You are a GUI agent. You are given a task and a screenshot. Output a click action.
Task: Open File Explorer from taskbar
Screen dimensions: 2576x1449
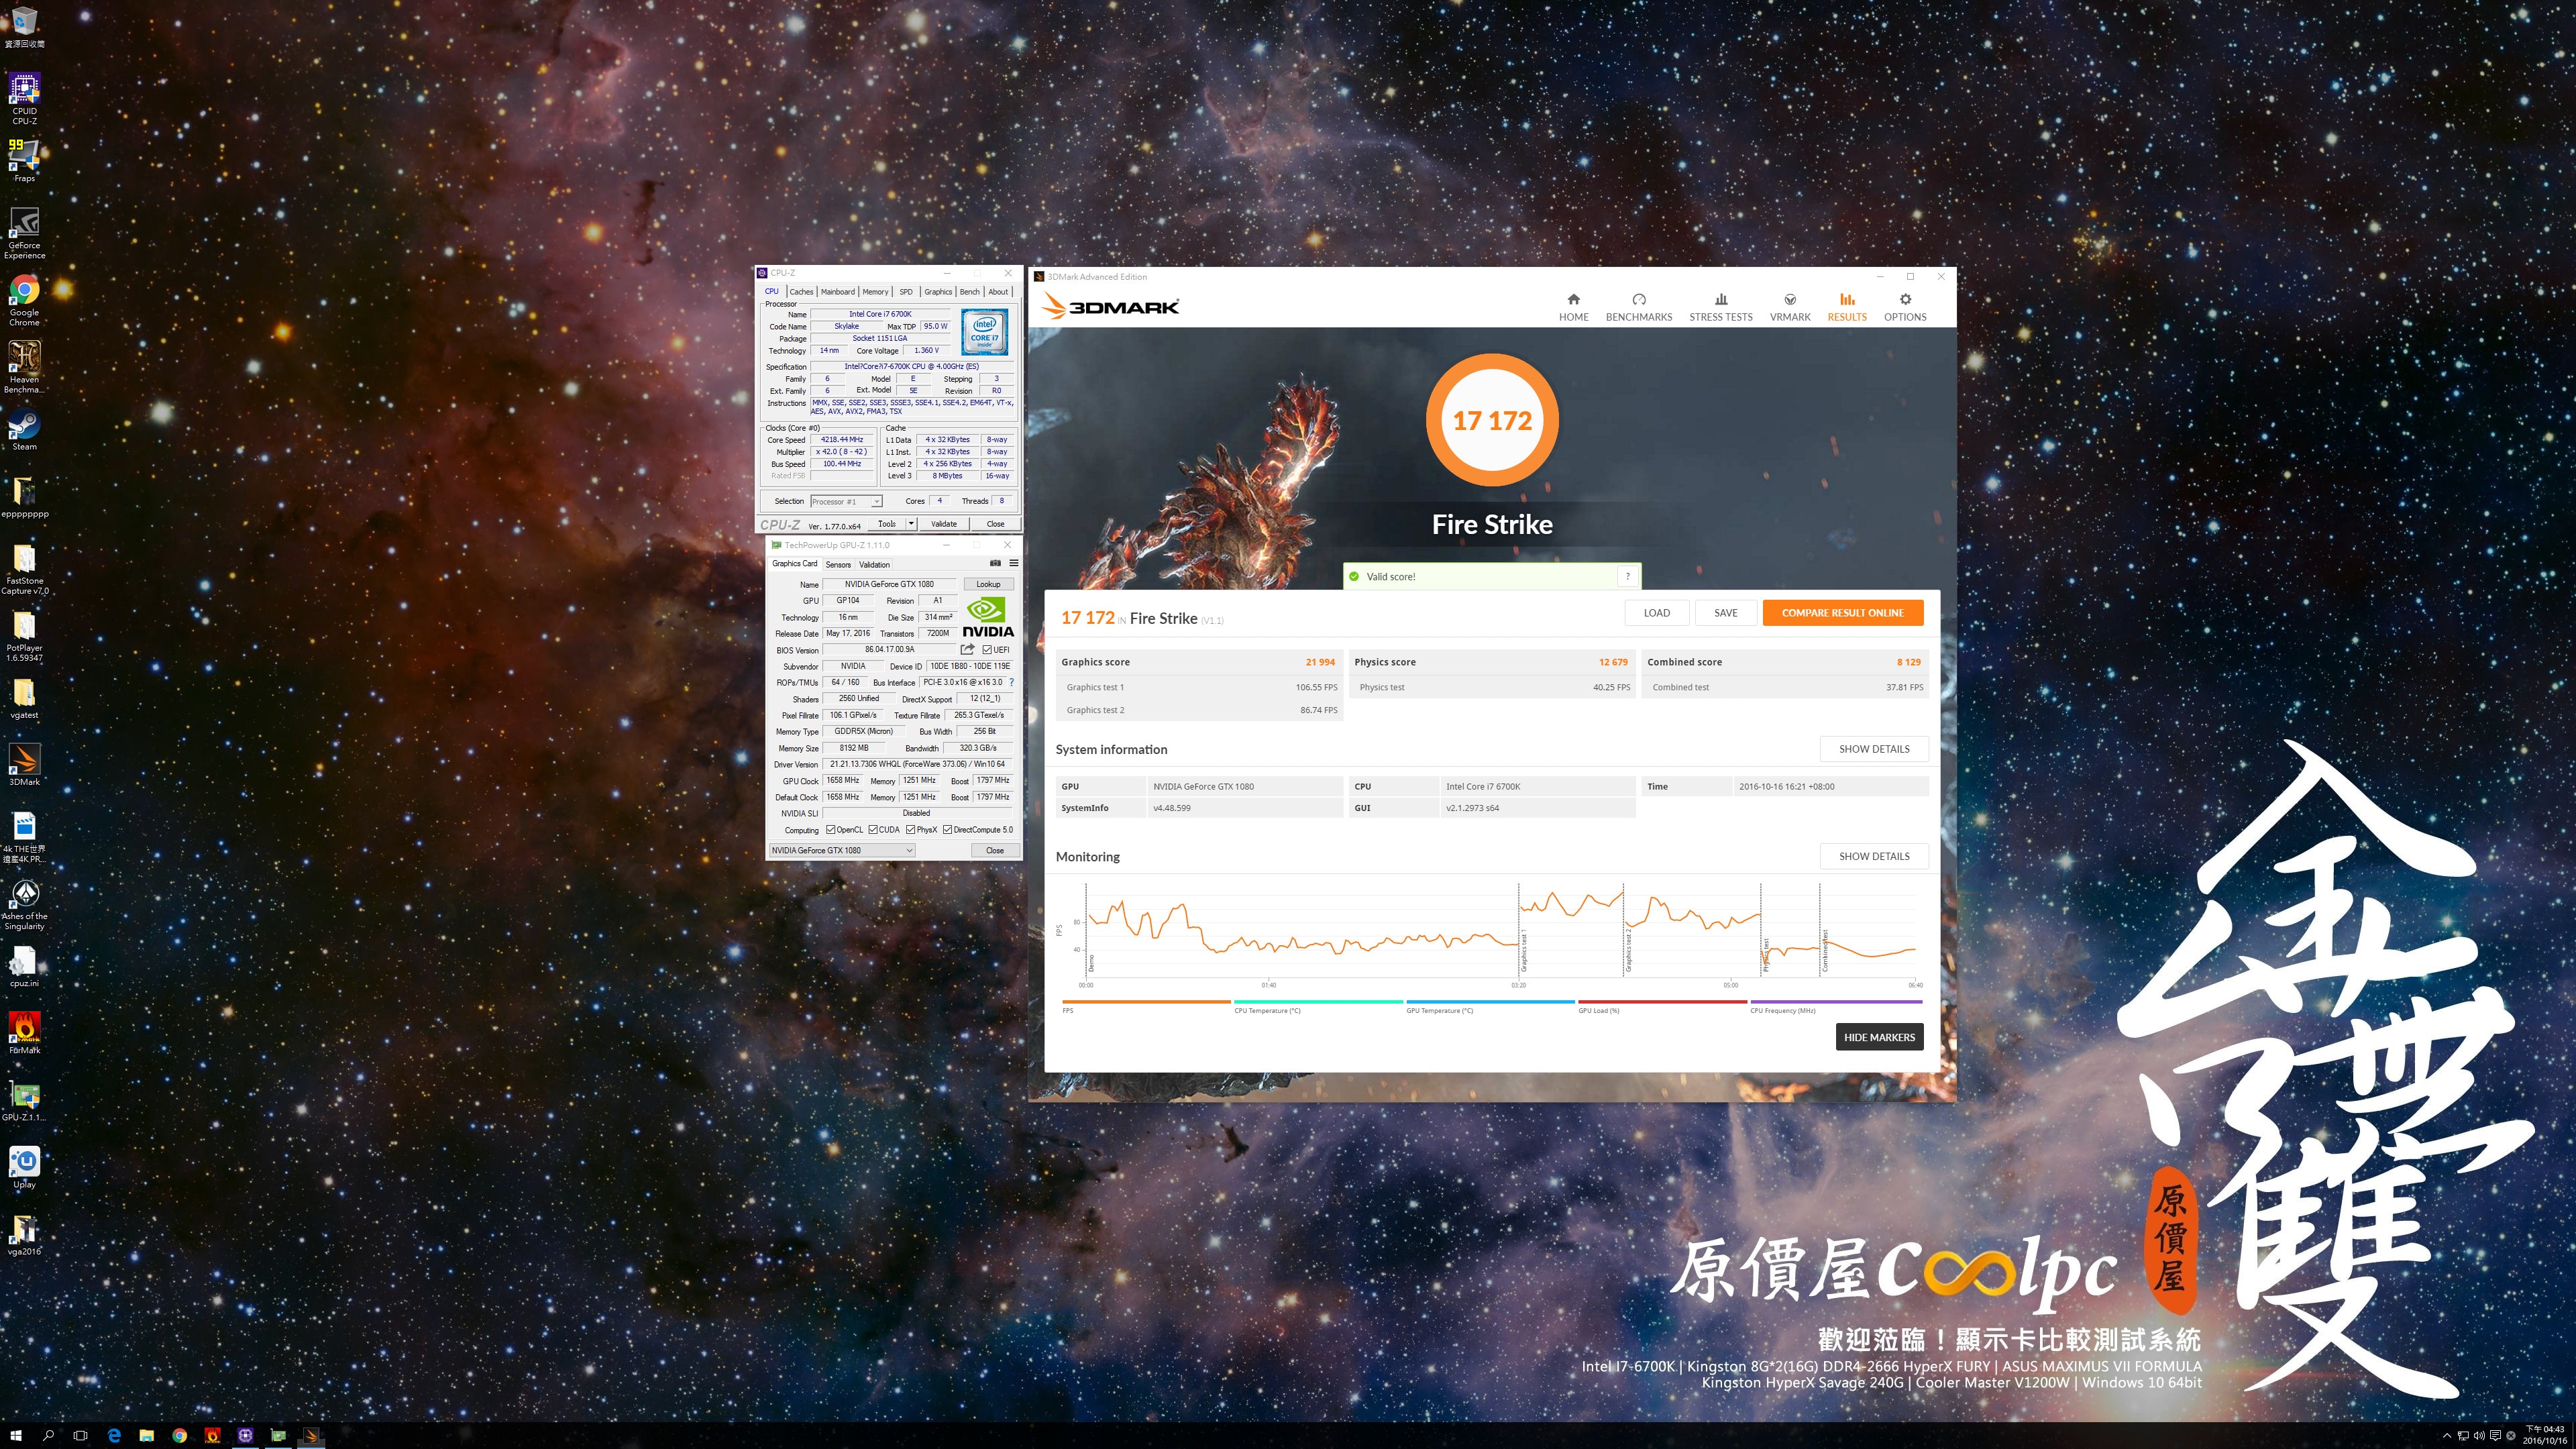click(147, 1435)
